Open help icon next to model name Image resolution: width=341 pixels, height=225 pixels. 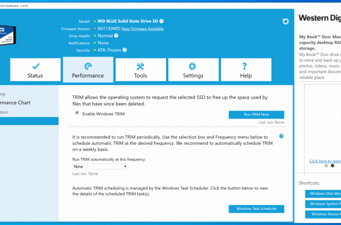(162, 21)
